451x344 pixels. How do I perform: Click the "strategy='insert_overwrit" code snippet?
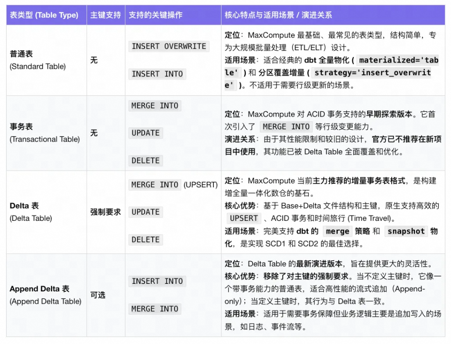pyautogui.click(x=372, y=72)
